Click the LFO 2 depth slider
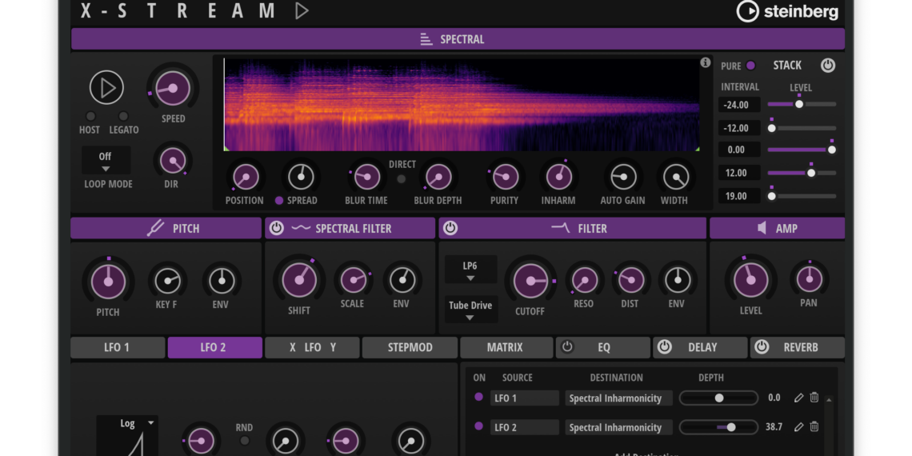The height and width of the screenshot is (456, 912). pos(718,427)
